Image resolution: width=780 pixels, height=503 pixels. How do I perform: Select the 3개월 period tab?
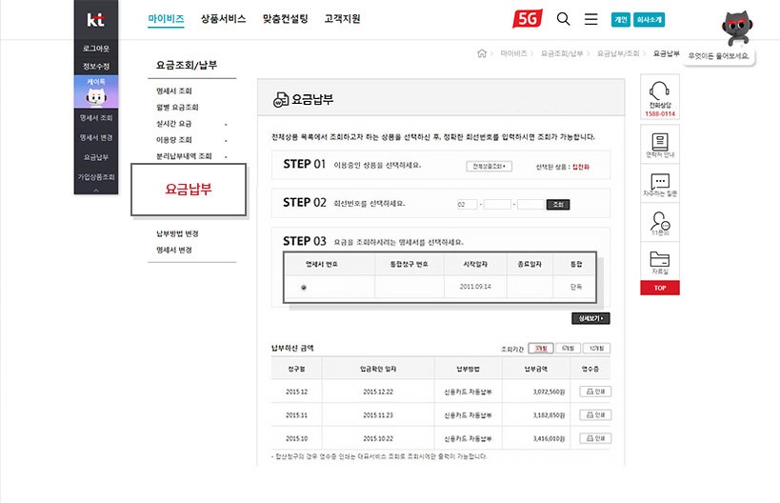click(x=540, y=349)
